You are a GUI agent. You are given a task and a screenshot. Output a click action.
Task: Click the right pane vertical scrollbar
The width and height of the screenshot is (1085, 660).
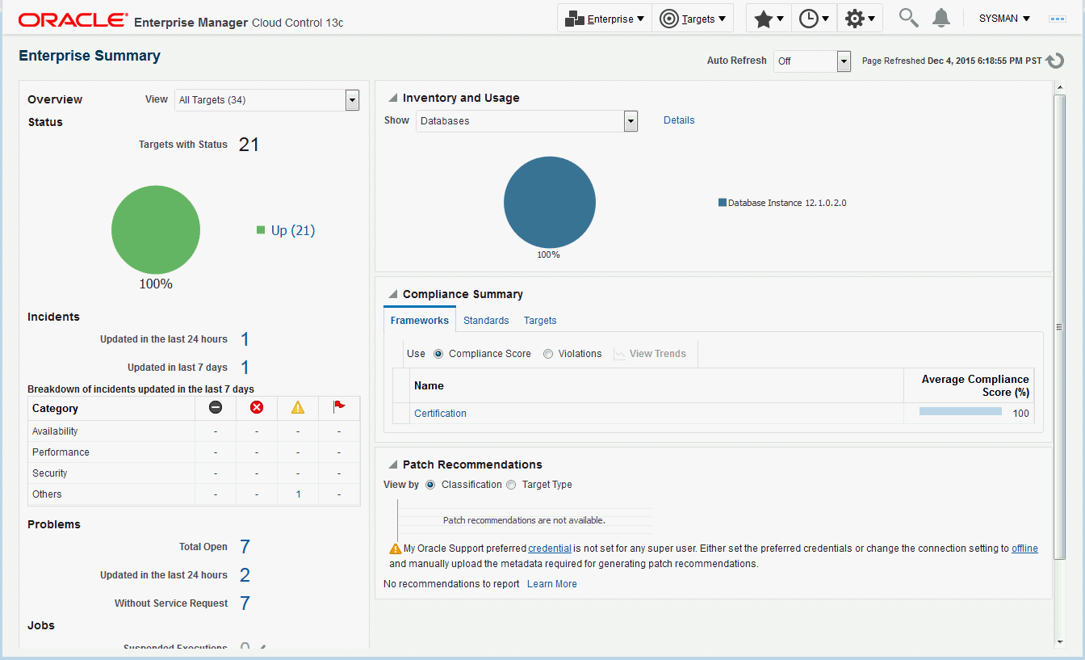pos(1060,326)
